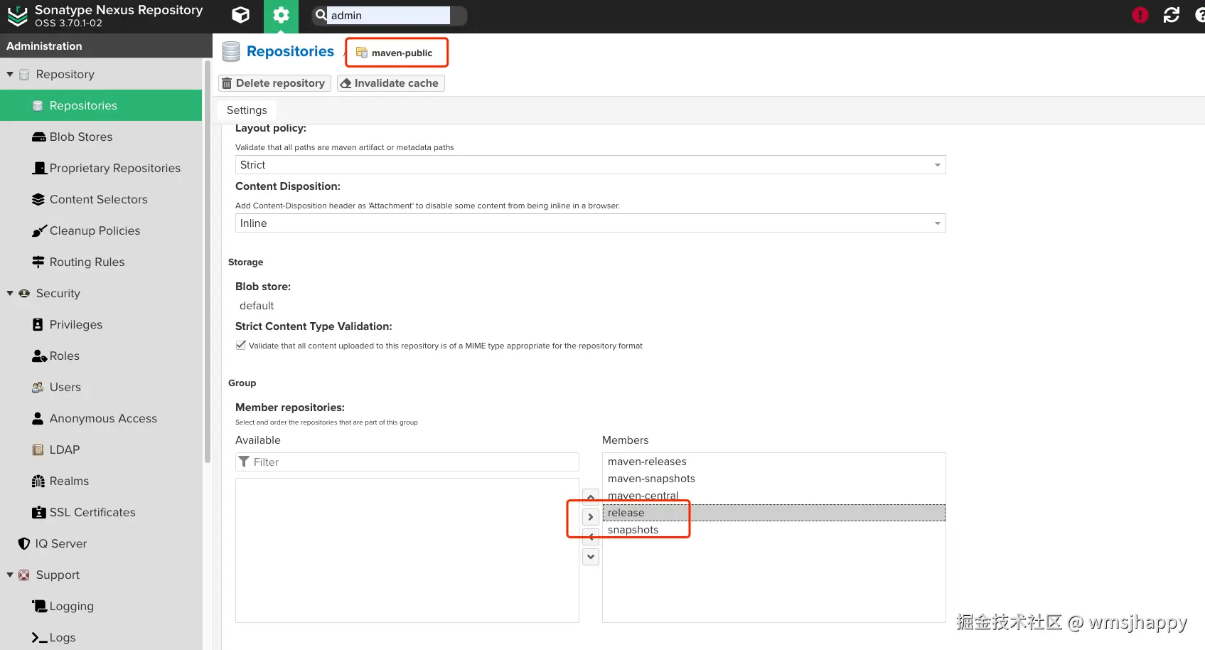Click the Realms icon
The image size is (1205, 650).
pyautogui.click(x=38, y=481)
